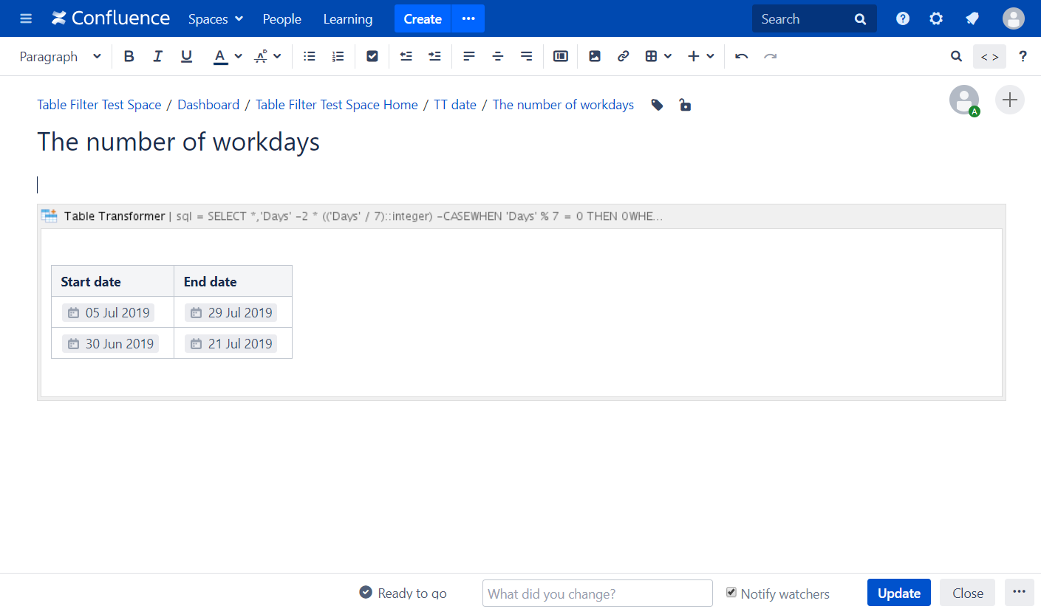Apply italic formatting from the toolbar

[157, 57]
